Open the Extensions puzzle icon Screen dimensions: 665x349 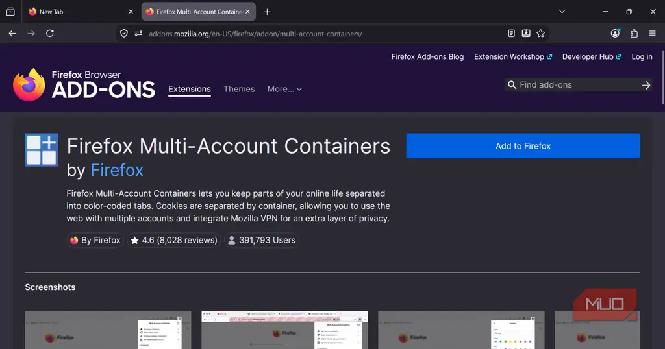click(x=634, y=34)
